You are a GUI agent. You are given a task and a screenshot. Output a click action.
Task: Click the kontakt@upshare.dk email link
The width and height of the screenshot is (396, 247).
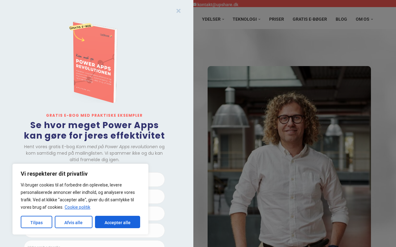click(218, 5)
